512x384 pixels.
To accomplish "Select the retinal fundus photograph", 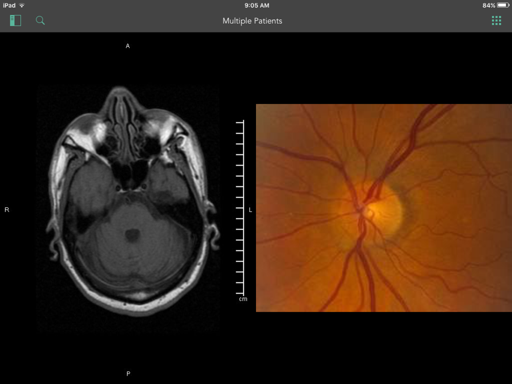I will pos(383,208).
